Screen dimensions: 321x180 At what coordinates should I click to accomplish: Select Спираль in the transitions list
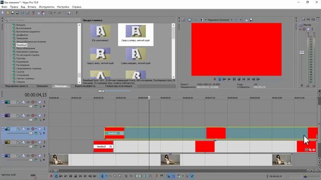pyautogui.click(x=21, y=82)
